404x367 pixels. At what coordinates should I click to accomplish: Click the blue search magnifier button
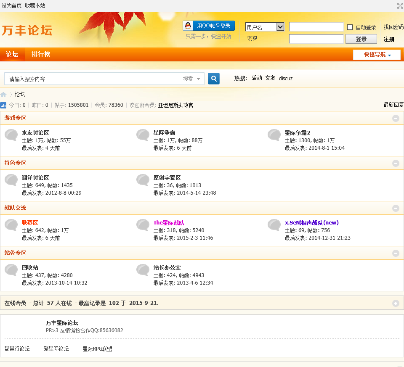[214, 79]
